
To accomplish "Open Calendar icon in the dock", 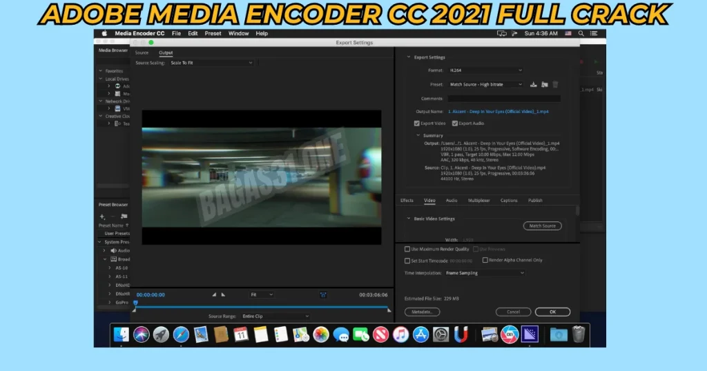I will (x=241, y=334).
